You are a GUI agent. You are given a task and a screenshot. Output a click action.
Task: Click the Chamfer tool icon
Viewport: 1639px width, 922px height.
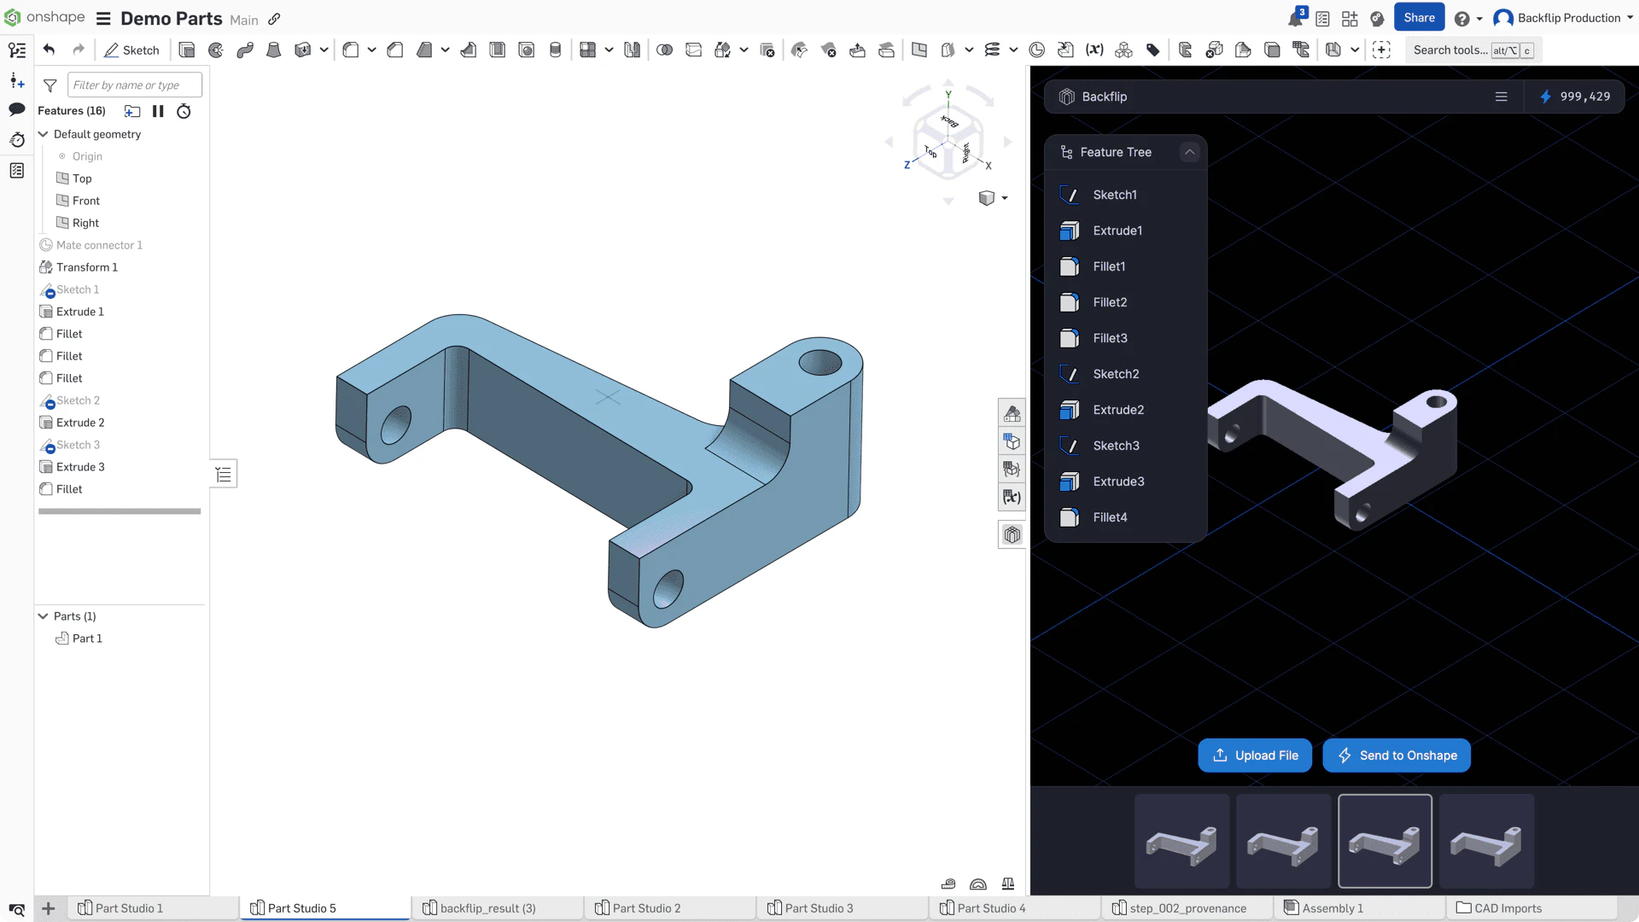[x=395, y=50]
